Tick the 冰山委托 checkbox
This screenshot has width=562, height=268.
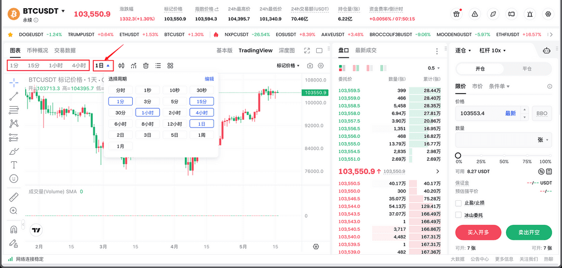(x=459, y=215)
